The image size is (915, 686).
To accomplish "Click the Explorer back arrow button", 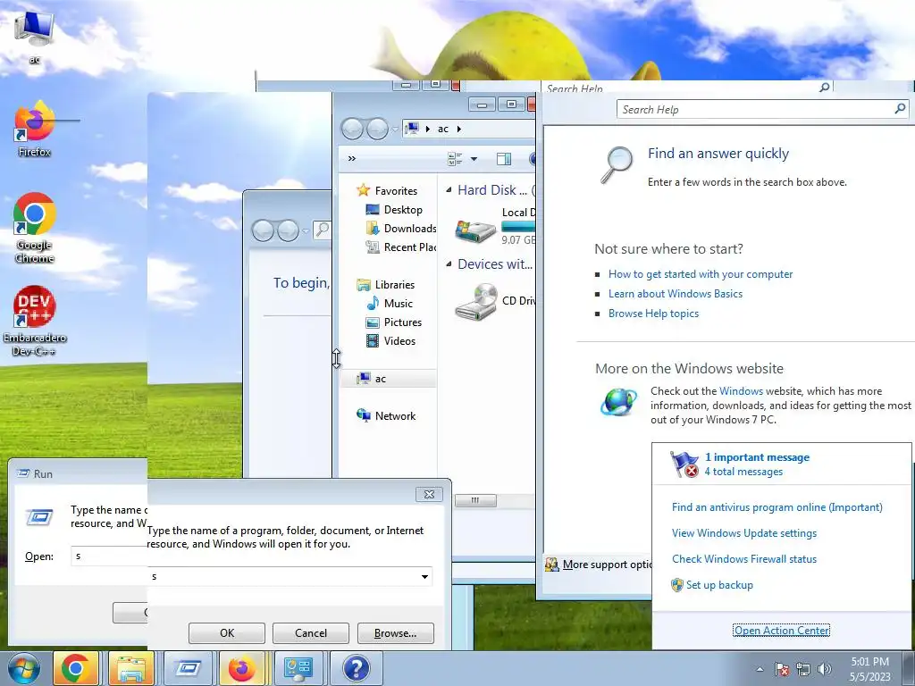I will (352, 129).
